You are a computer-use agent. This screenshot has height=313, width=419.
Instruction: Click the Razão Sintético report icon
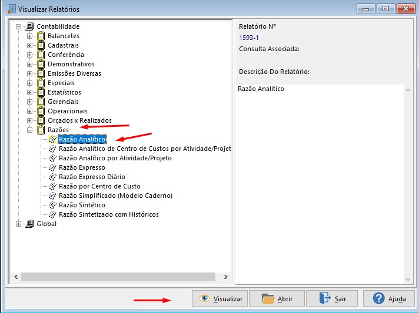(52, 205)
